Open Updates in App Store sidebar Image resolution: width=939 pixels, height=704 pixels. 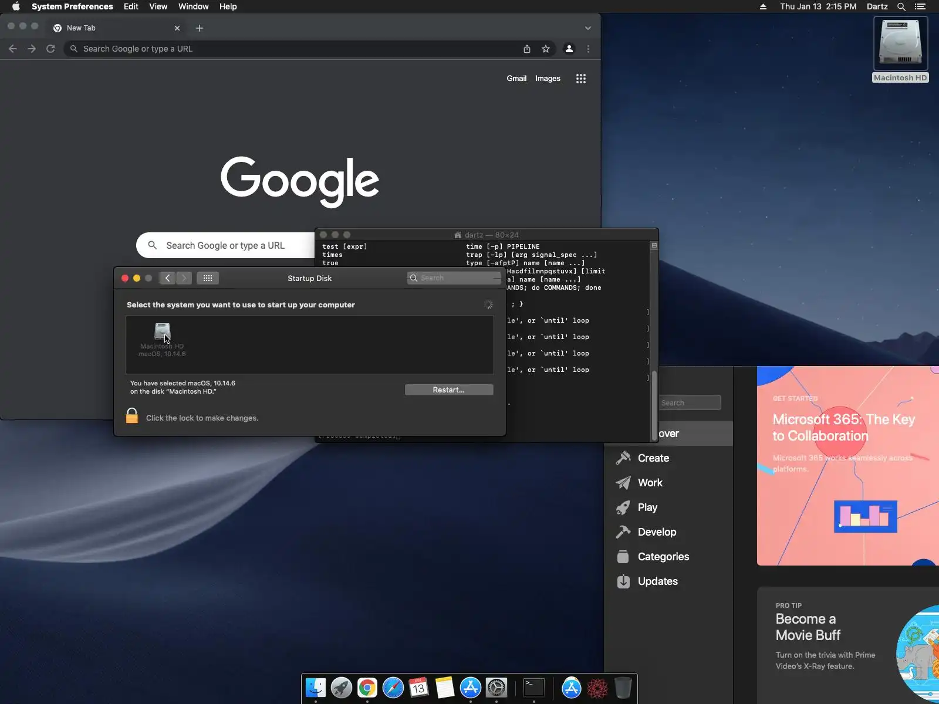click(668, 581)
